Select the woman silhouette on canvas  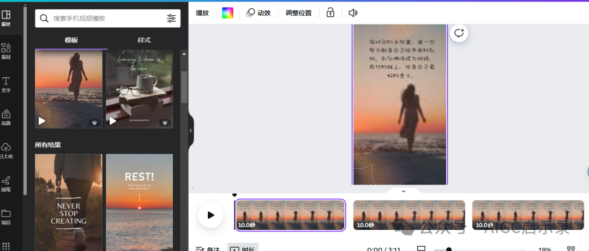411,117
